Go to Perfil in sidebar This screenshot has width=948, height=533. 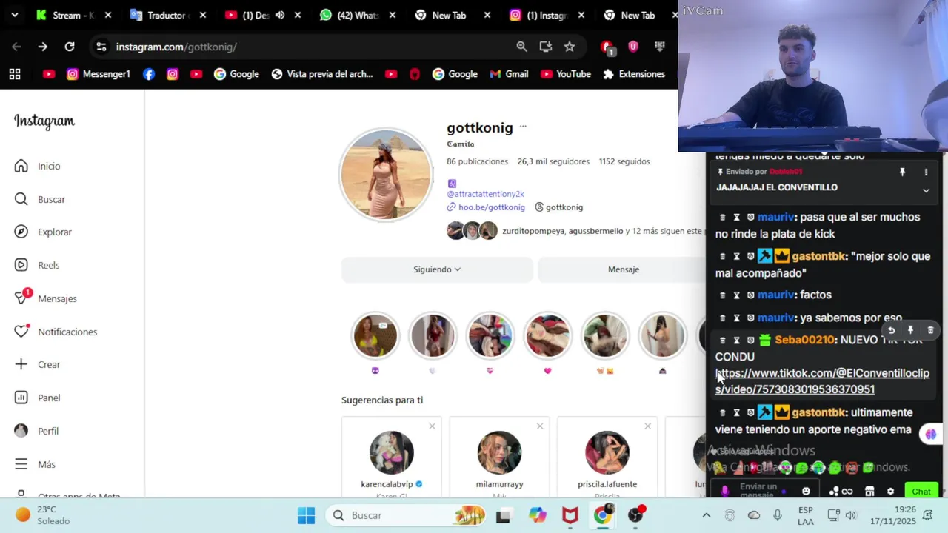[x=36, y=431]
